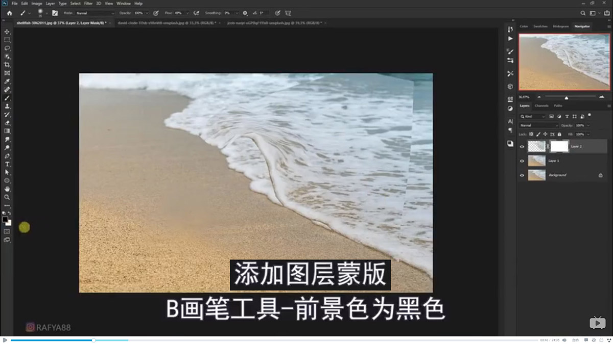The width and height of the screenshot is (613, 344).
Task: Open the Layers panel options menu icon
Action: pos(609,105)
